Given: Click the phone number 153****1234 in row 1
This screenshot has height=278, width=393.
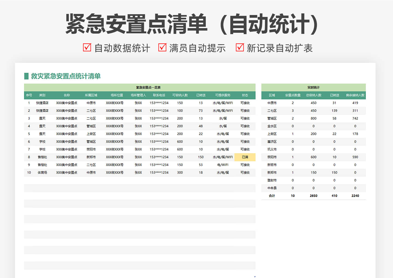Looking at the screenshot, I should [x=159, y=103].
